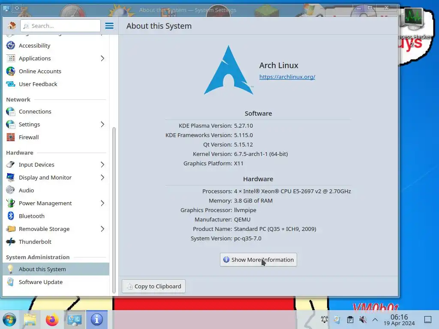Viewport: 439px width, 329px height.
Task: Click the Accessibility icon in sidebar
Action: (11, 45)
